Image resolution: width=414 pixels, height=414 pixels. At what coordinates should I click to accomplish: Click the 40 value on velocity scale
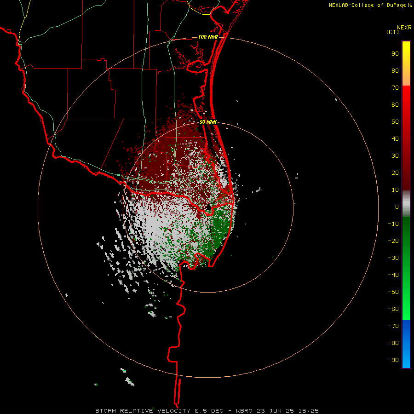coord(395,138)
